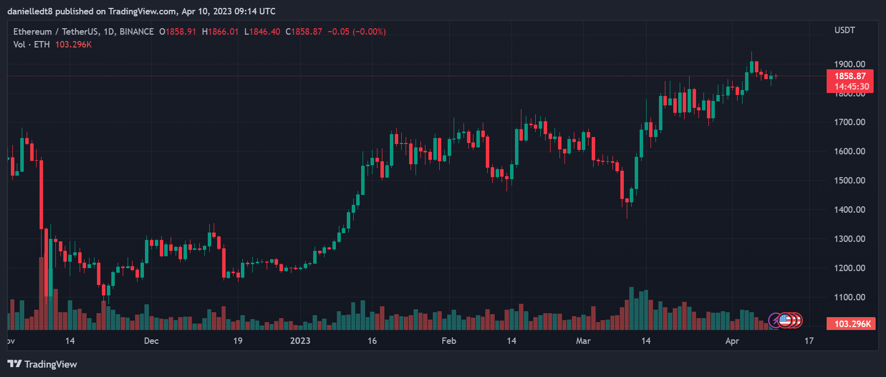Click the 1900.00 price axis level
Viewport: 886px width, 377px height.
849,64
